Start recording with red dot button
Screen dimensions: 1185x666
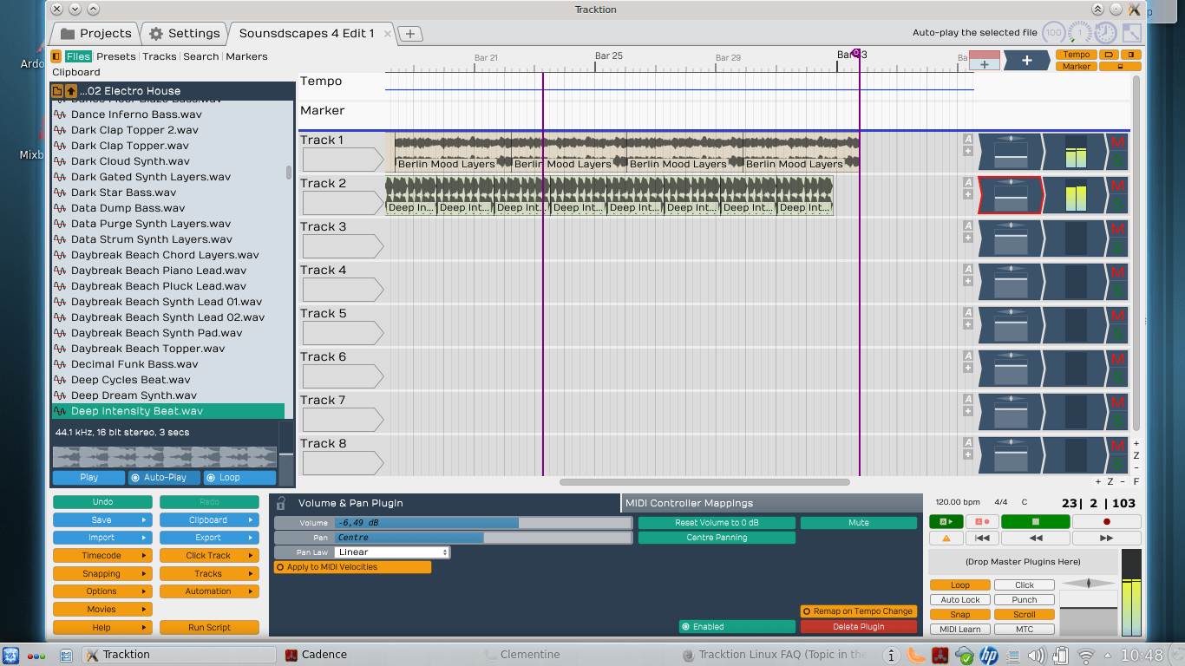click(1106, 522)
